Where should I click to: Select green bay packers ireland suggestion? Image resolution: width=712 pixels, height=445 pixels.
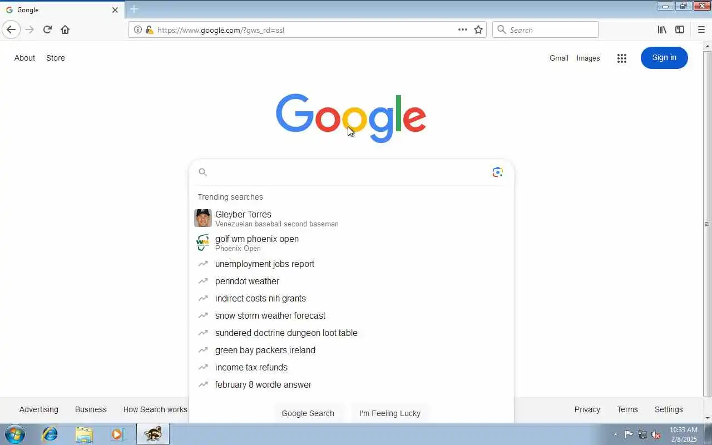[x=352, y=350]
